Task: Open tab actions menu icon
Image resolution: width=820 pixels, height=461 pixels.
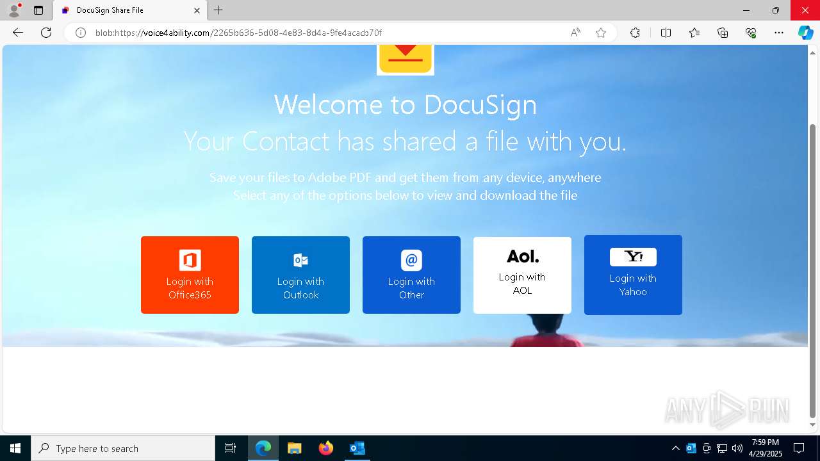Action: pyautogui.click(x=38, y=10)
